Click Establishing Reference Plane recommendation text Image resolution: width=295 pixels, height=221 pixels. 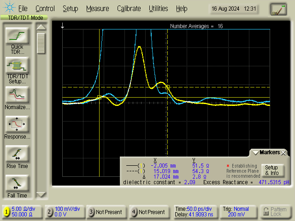(x=243, y=171)
